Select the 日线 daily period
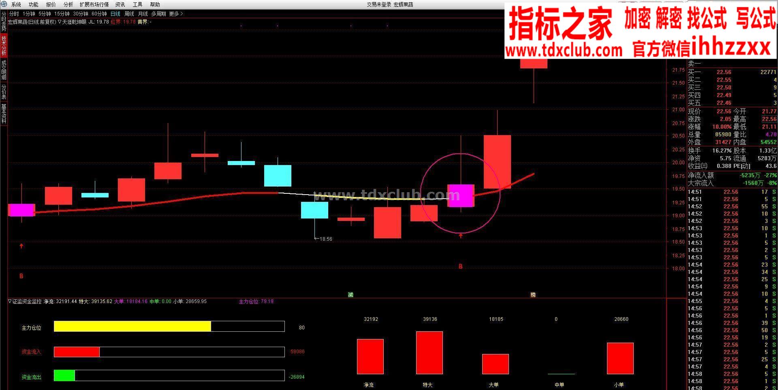Viewport: 778px width, 390px height. [115, 14]
